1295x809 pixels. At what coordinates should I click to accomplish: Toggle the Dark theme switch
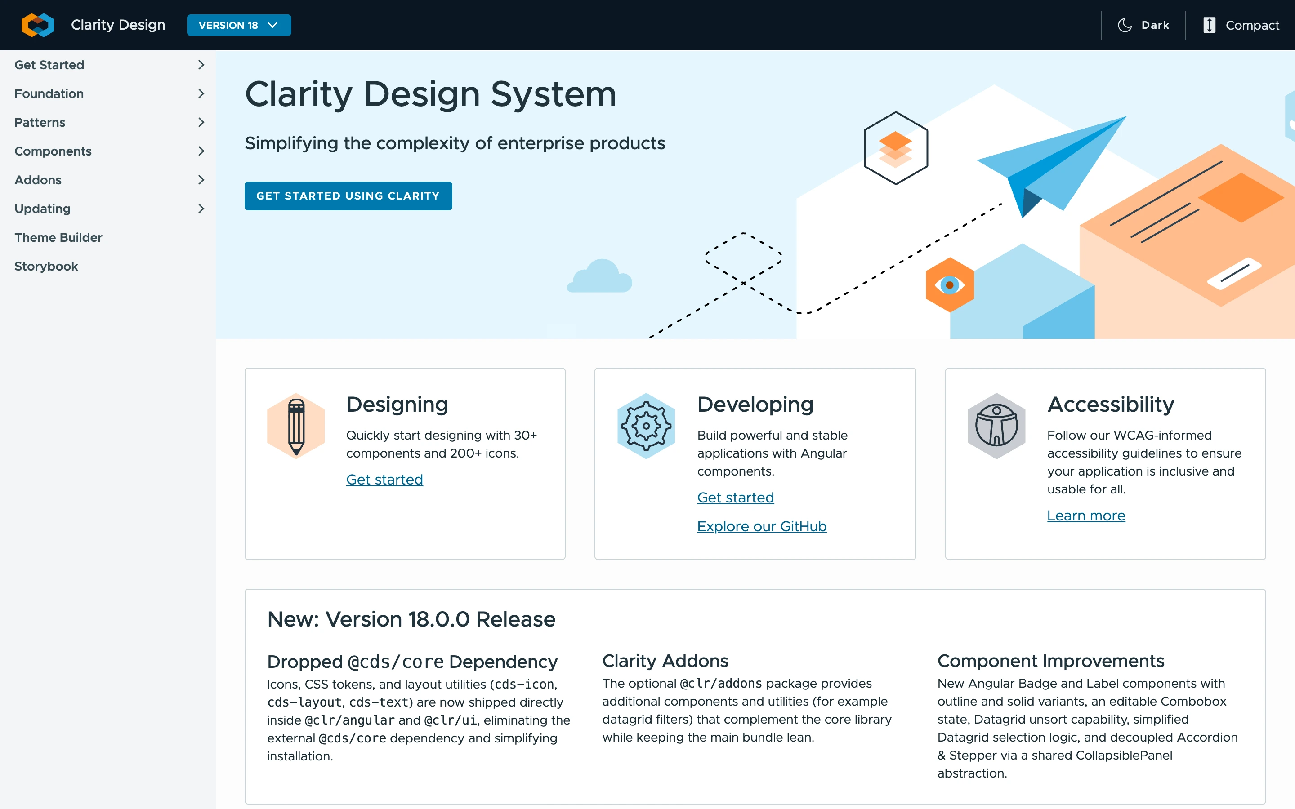coord(1143,25)
